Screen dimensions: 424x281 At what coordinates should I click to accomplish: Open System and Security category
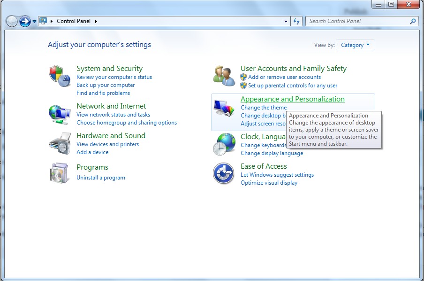[x=109, y=69]
